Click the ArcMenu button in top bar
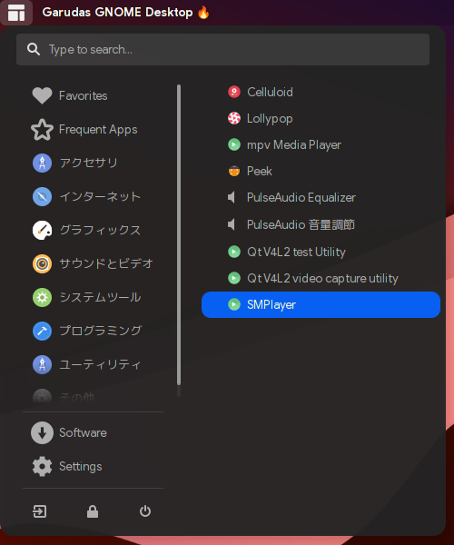This screenshot has height=545, width=454. (16, 13)
